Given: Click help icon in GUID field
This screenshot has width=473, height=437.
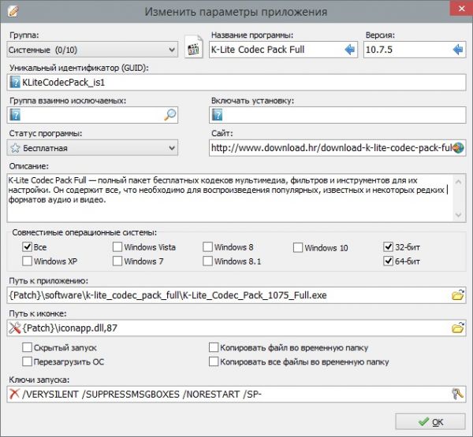Looking at the screenshot, I should 15,82.
